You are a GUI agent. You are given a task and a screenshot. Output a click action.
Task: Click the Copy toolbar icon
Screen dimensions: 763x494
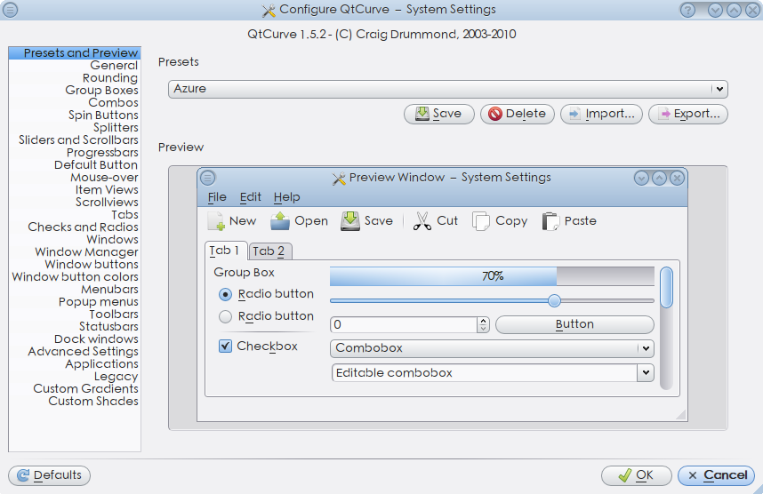[481, 221]
